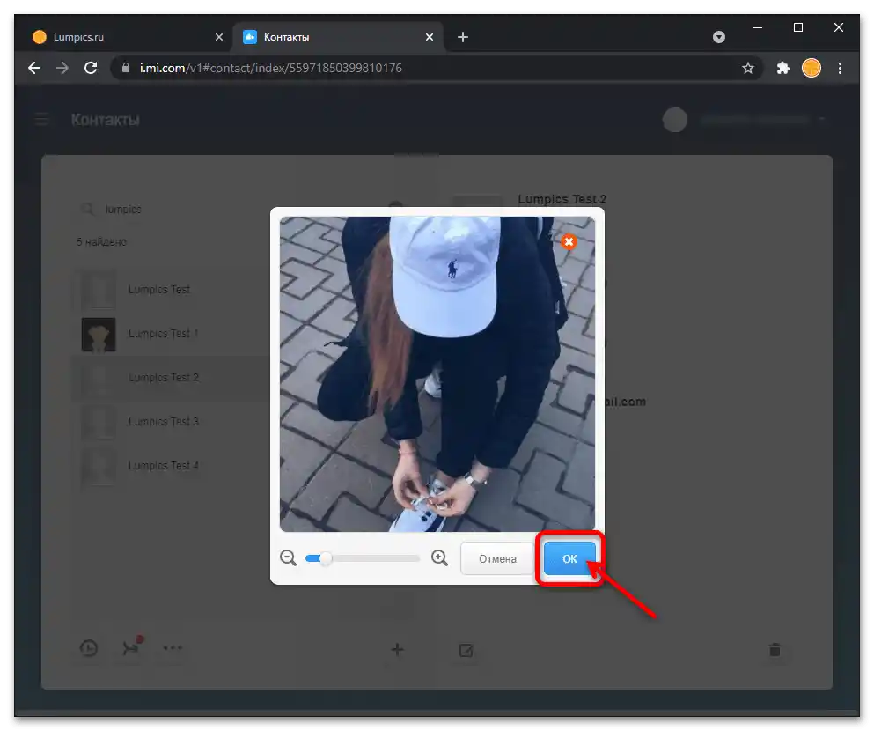Image resolution: width=874 pixels, height=731 pixels.
Task: Click the zoom in magnifier icon
Action: (x=439, y=558)
